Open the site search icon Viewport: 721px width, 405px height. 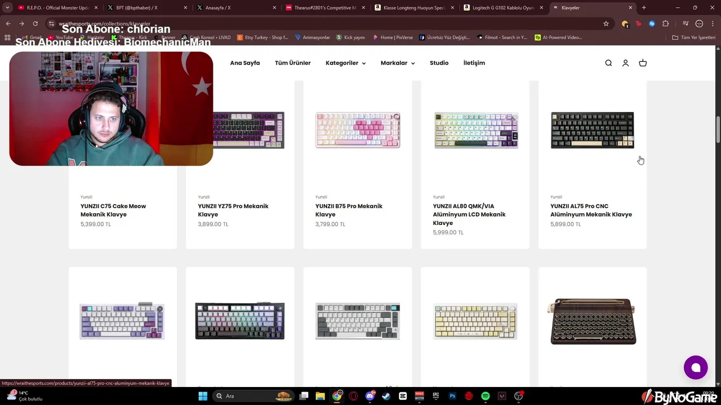(608, 63)
